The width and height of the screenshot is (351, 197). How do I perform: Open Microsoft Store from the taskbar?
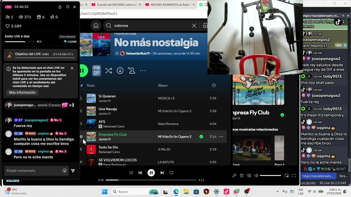pos(196,192)
